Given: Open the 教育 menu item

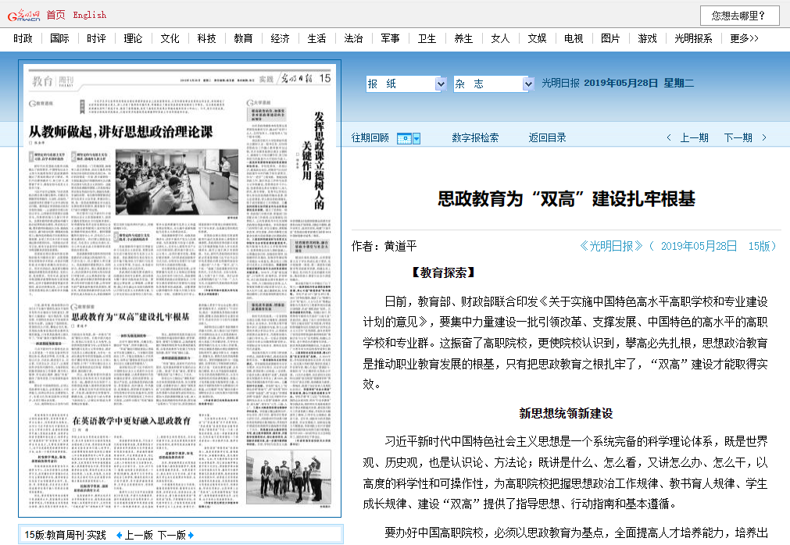Looking at the screenshot, I should pyautogui.click(x=243, y=38).
